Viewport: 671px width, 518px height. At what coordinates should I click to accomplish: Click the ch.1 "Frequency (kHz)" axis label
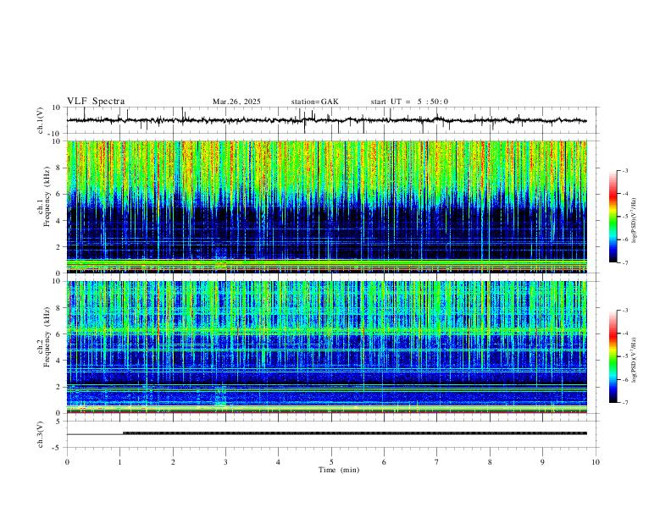[47, 197]
